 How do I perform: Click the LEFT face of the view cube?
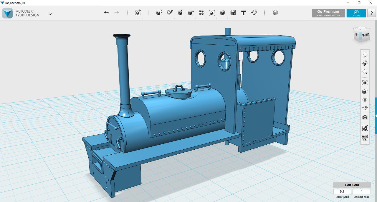pos(357,35)
